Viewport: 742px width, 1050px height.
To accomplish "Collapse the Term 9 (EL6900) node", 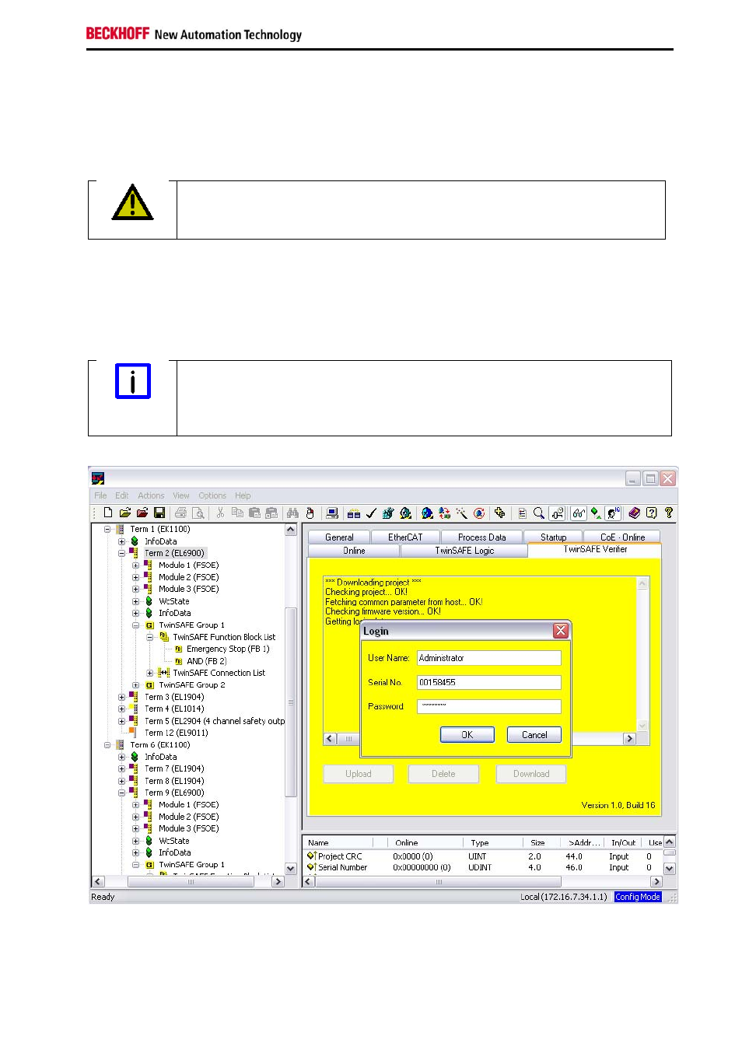I will pos(121,793).
